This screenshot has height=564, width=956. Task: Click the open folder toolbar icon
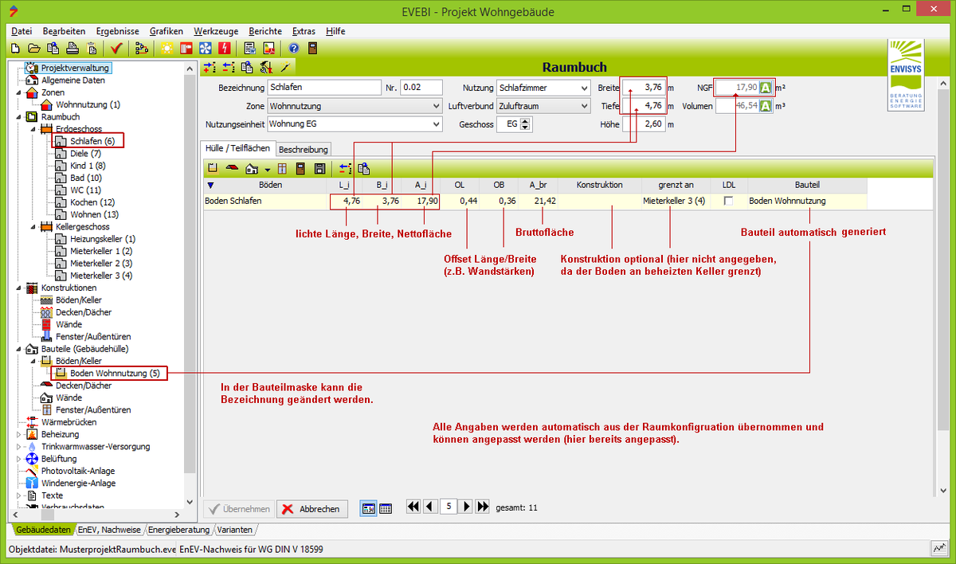click(x=34, y=48)
